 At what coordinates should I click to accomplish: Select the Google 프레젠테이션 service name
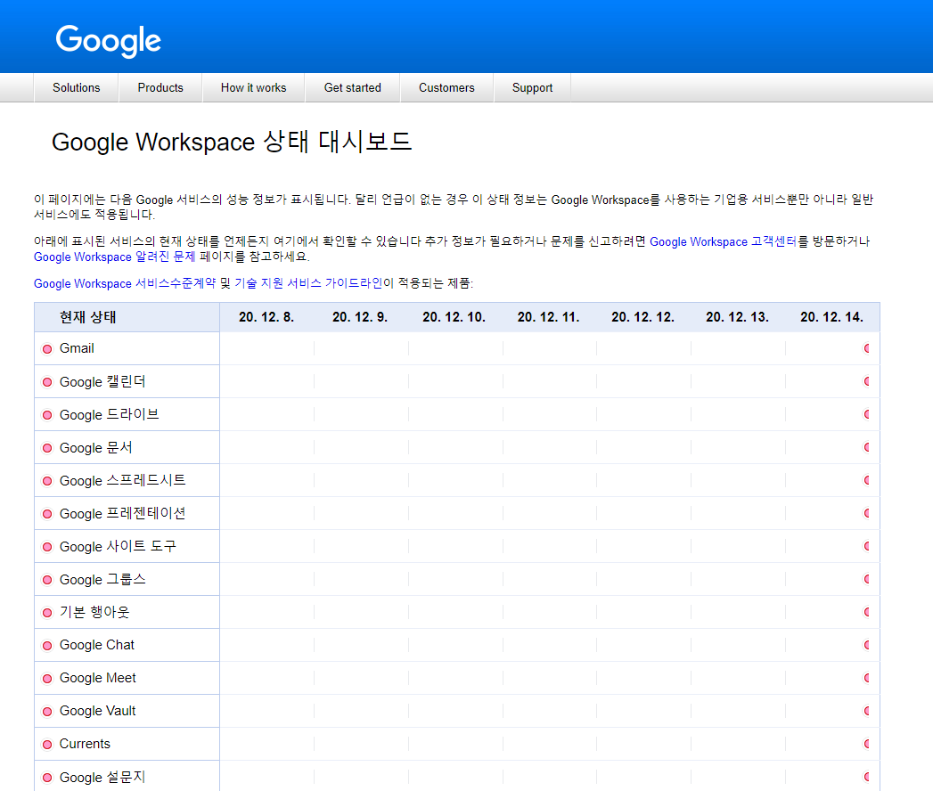point(123,513)
